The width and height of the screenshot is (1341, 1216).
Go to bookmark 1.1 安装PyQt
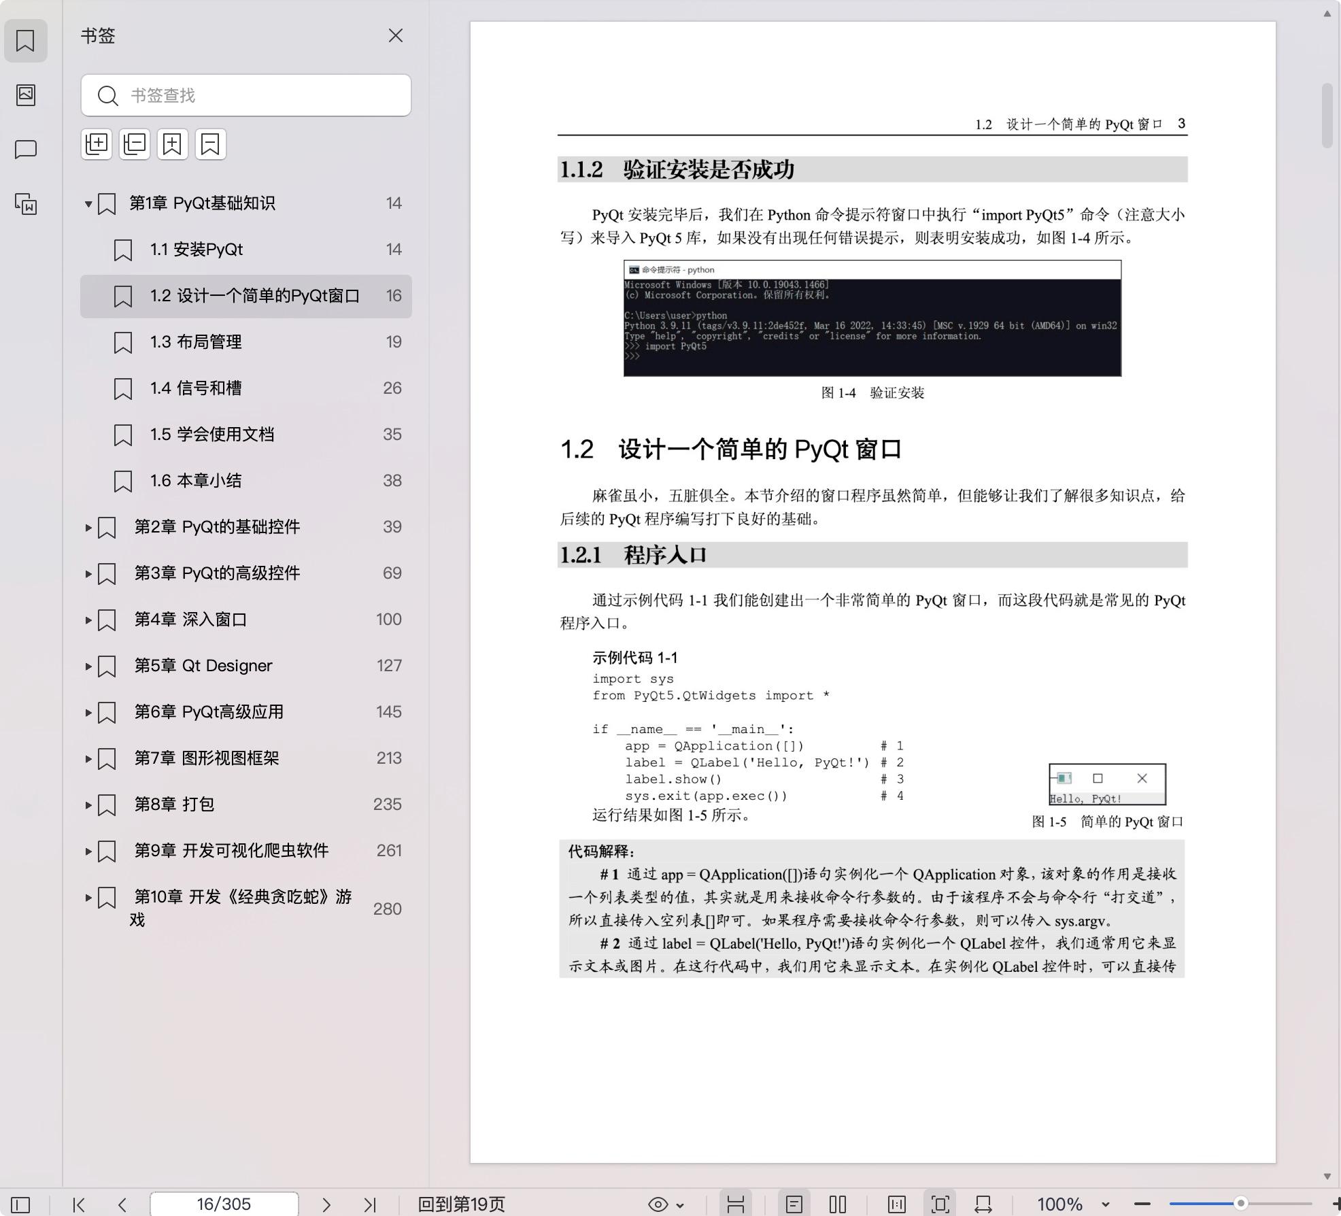(246, 250)
